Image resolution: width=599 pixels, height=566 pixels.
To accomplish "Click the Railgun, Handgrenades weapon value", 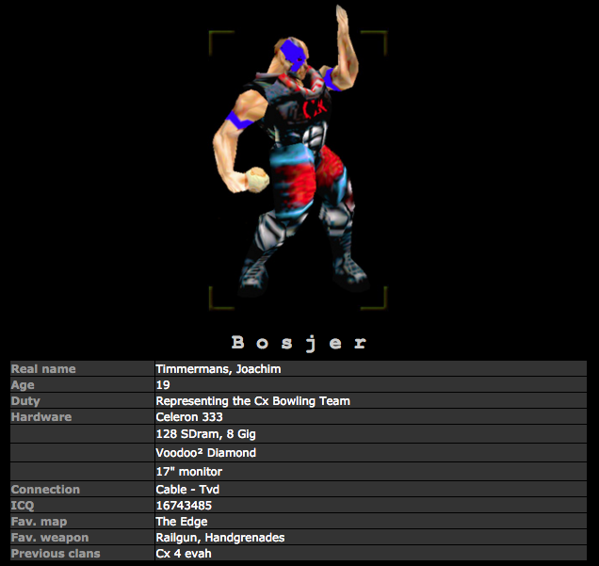I will click(x=220, y=538).
